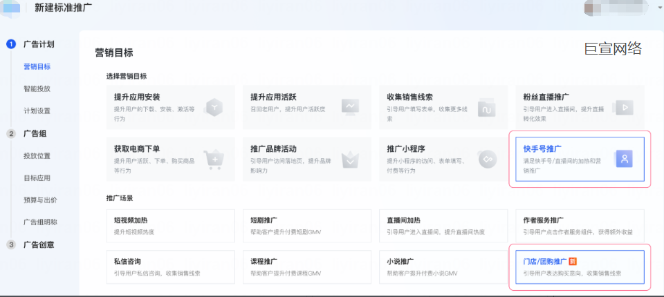
Task: Click description 召回老用户，提升用户活跃度
Action: 288,109
